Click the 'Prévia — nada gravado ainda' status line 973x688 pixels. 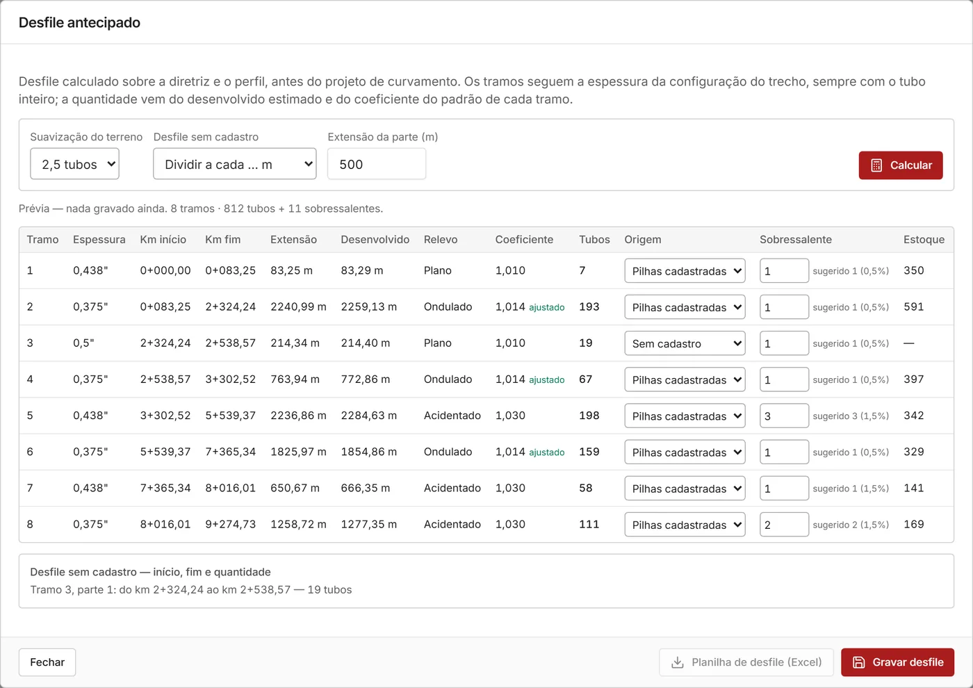pyautogui.click(x=201, y=208)
